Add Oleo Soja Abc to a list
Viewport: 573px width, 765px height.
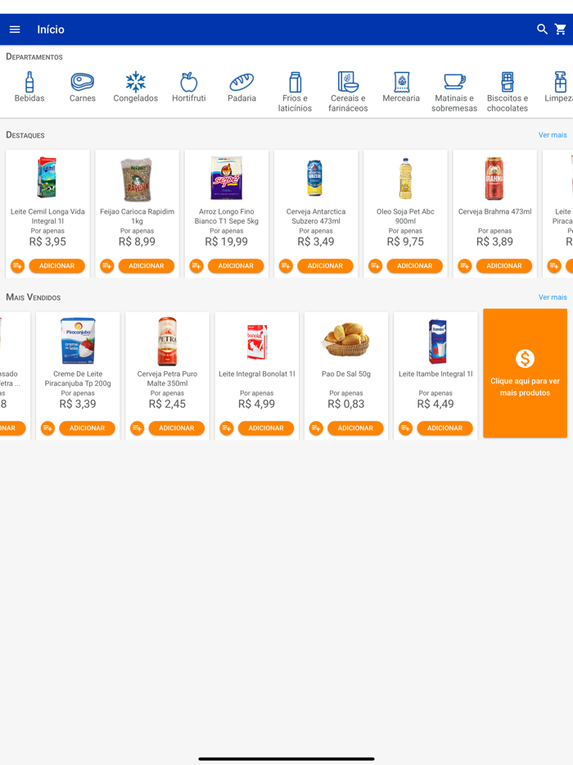coord(375,266)
